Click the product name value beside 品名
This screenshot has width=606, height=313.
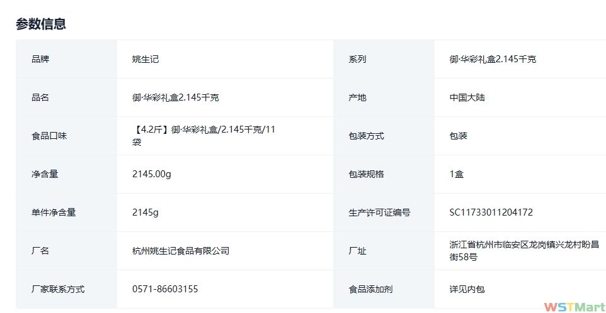click(176, 97)
